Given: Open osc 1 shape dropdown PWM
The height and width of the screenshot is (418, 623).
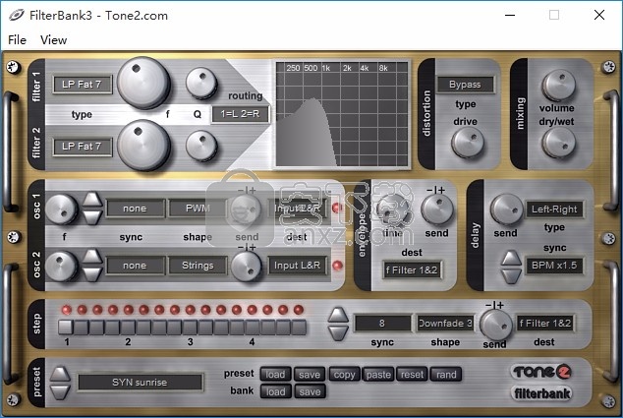Looking at the screenshot, I should click(198, 209).
